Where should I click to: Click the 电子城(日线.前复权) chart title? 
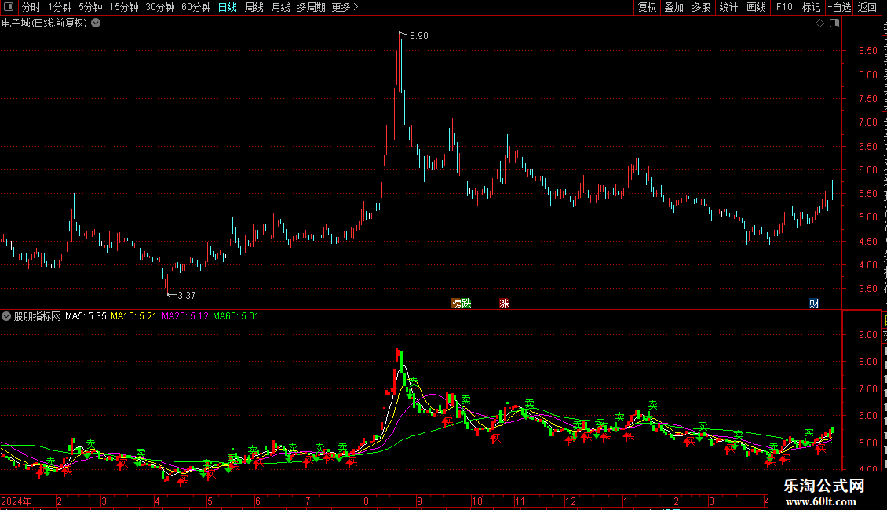pos(45,24)
